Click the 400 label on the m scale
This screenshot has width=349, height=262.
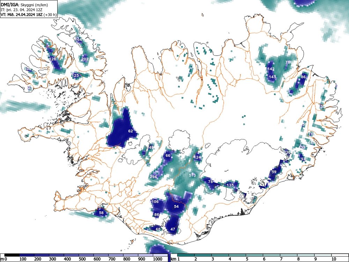click(67, 259)
